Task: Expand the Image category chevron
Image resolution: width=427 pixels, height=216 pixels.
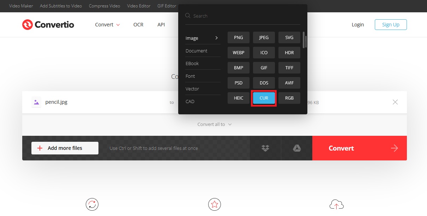Action: tap(217, 38)
